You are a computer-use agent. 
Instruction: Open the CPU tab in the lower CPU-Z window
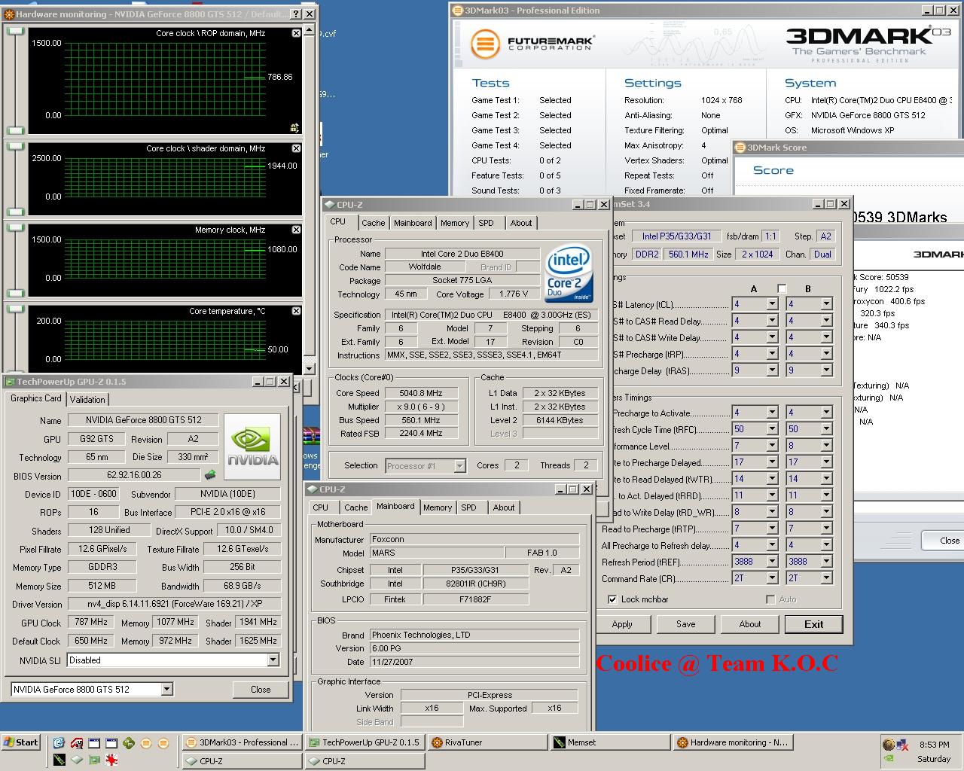pos(321,507)
